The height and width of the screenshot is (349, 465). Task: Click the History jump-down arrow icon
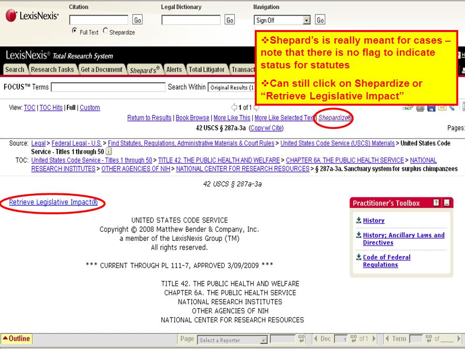[x=358, y=220]
